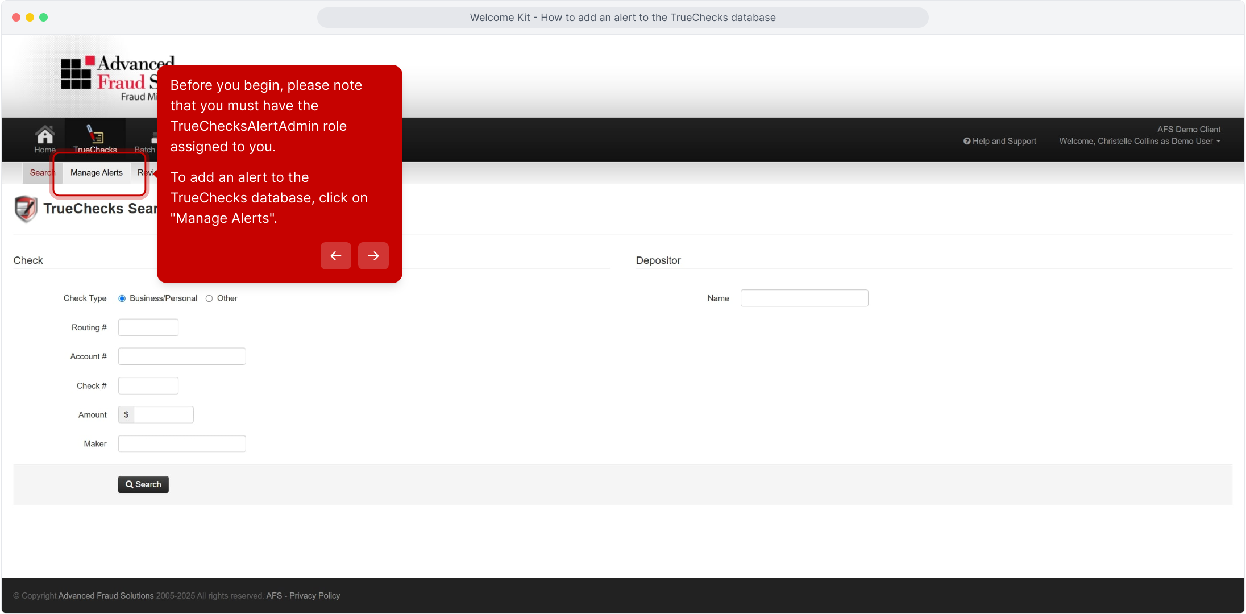The width and height of the screenshot is (1246, 614).
Task: Focus the Account # input field
Action: coord(182,356)
